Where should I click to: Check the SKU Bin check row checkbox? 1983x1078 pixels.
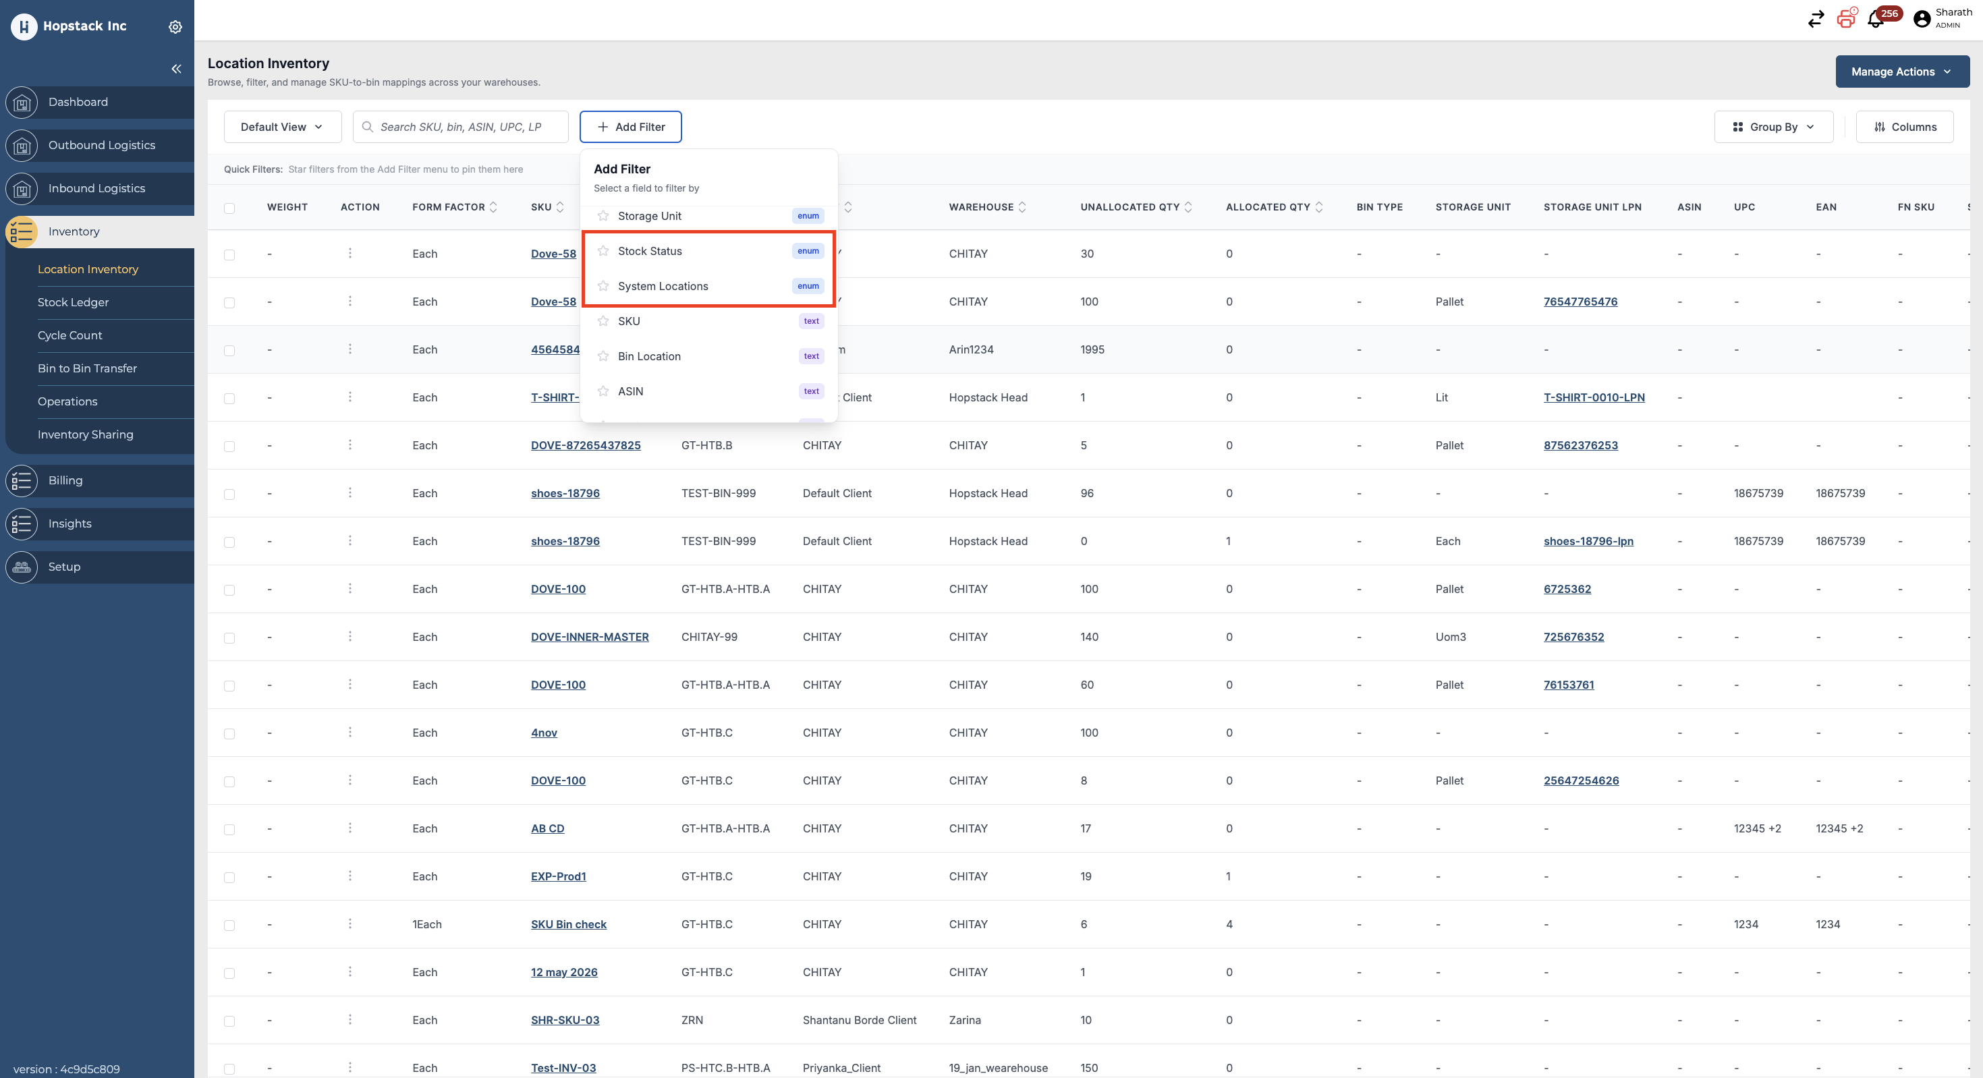click(229, 925)
